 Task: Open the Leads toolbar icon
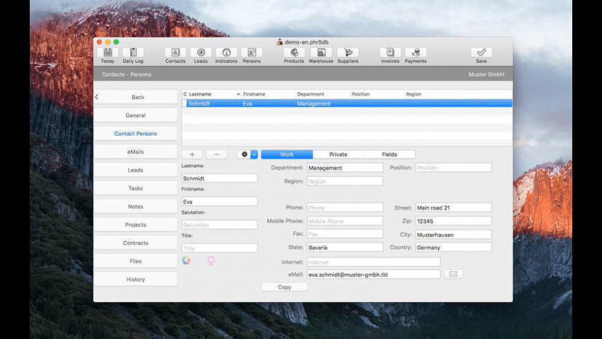pyautogui.click(x=201, y=53)
